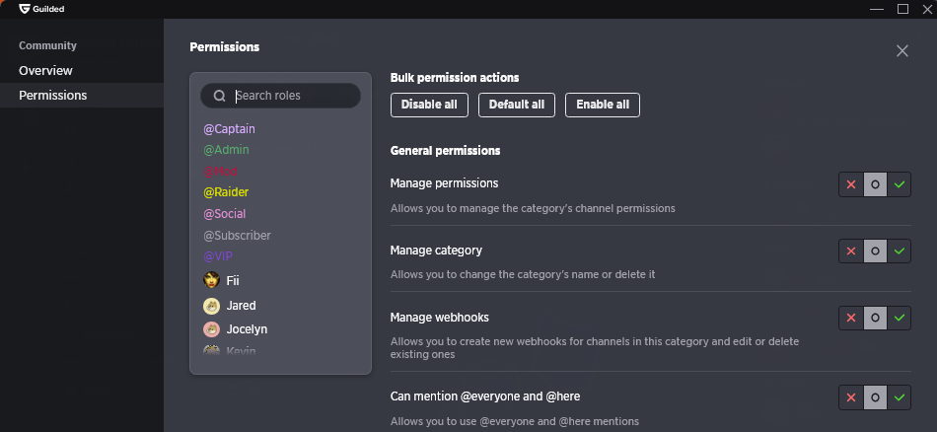937x432 pixels.
Task: Select the @VIP role
Action: tap(218, 256)
